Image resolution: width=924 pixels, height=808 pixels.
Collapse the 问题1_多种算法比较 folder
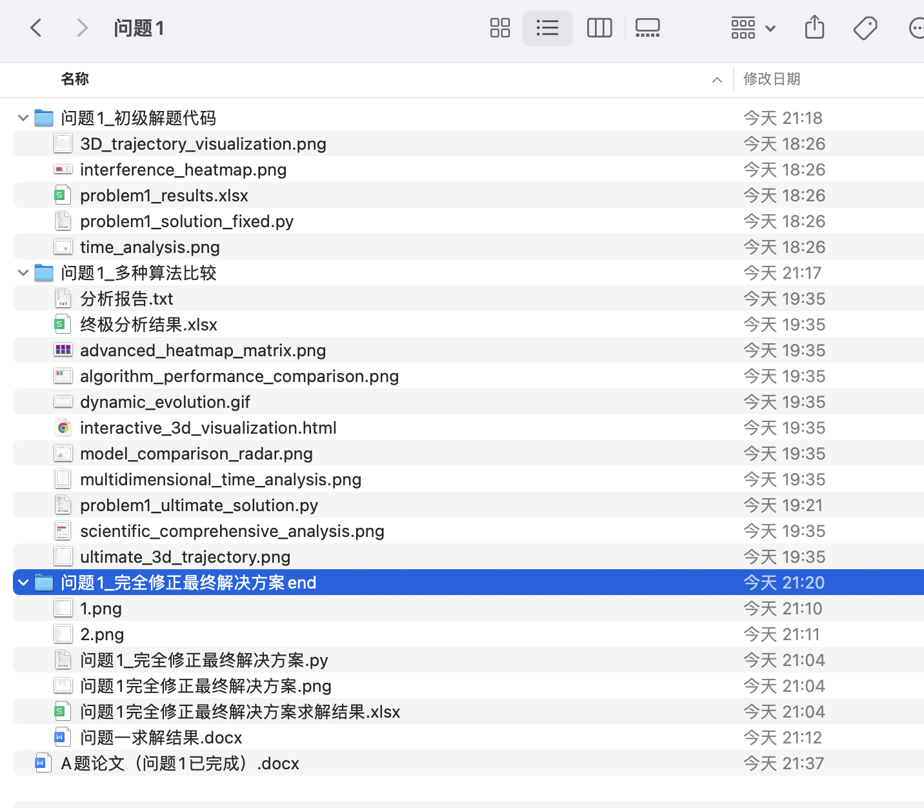[x=23, y=272]
